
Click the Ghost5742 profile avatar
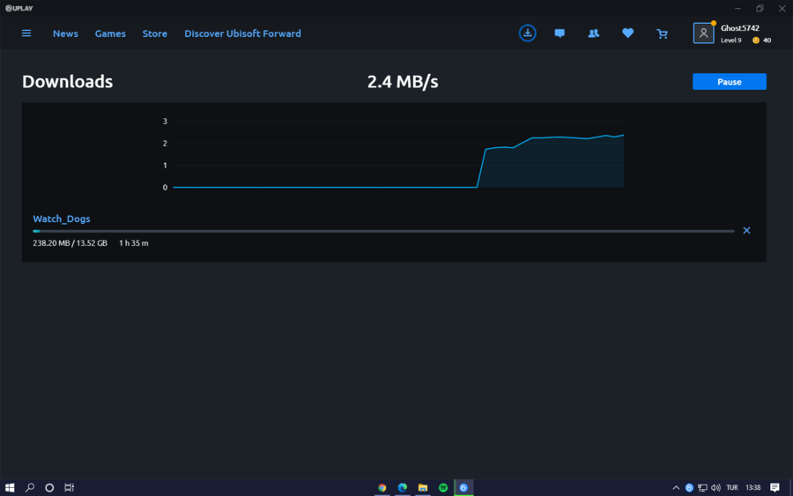[x=703, y=33]
